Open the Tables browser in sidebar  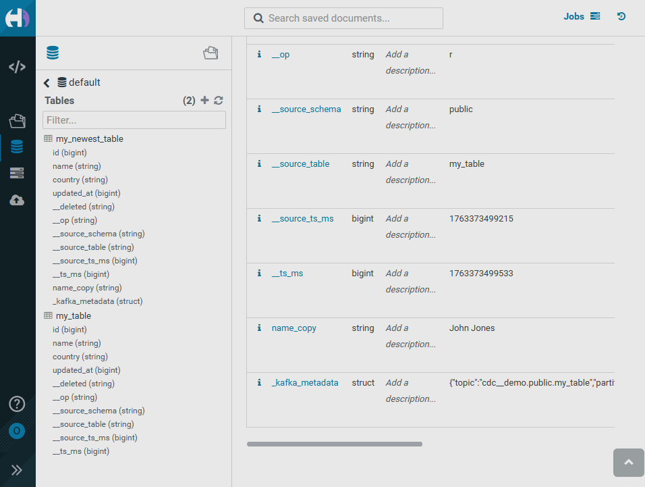(18, 147)
